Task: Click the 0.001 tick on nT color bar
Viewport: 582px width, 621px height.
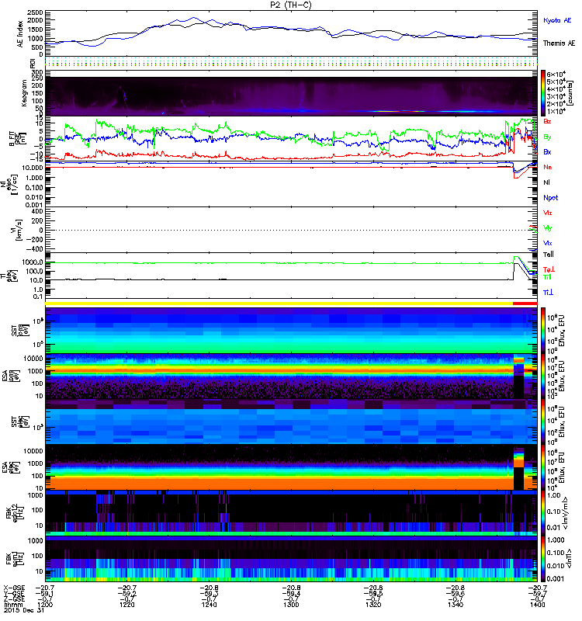Action: point(555,578)
